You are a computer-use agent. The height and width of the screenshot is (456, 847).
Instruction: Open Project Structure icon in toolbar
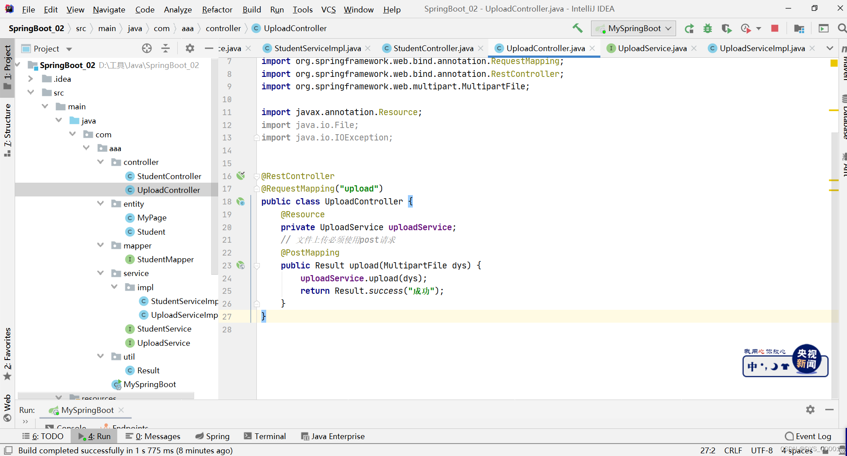coord(799,28)
